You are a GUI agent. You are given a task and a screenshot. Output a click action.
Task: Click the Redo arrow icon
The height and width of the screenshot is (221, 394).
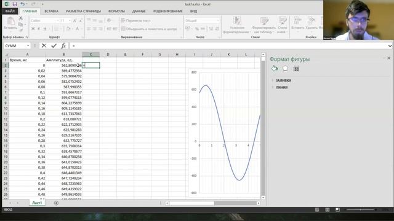coord(33,4)
